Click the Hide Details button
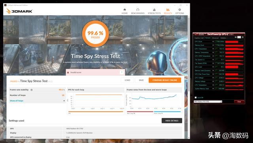The height and width of the screenshot is (143, 253). pyautogui.click(x=172, y=121)
